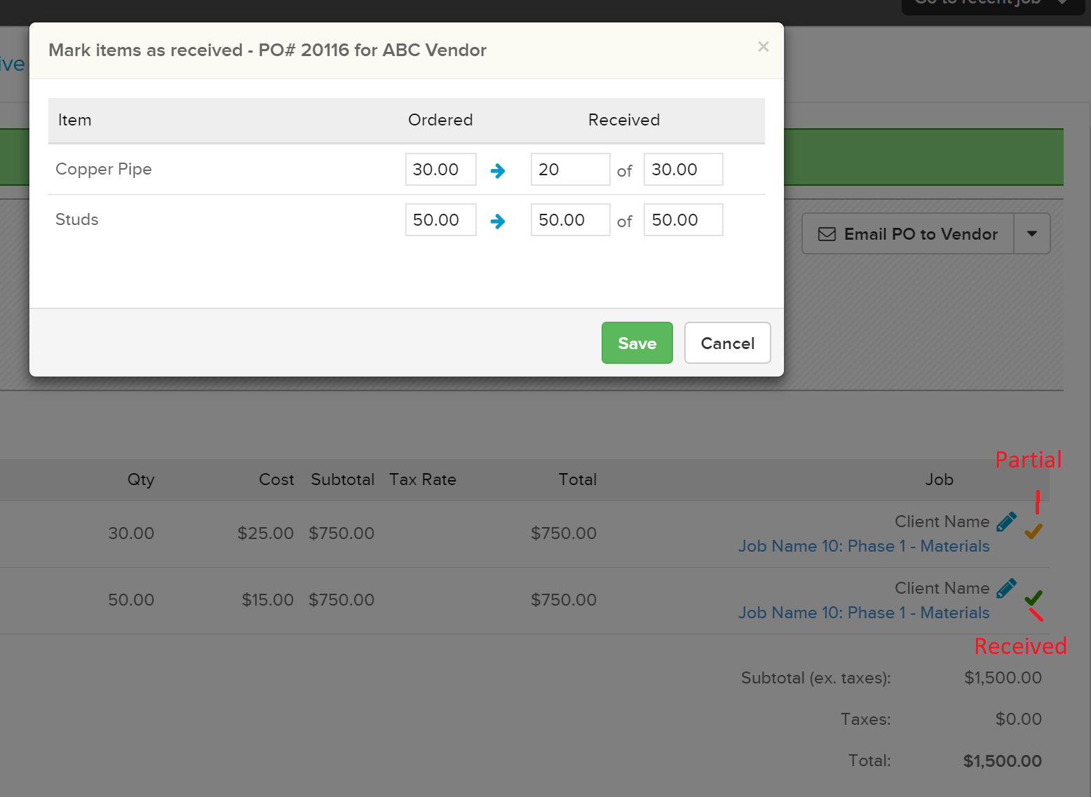Open Job Name 10 link in 30.00 qty row

(x=864, y=546)
